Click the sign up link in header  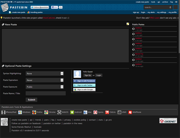pyautogui.click(x=136, y=12)
